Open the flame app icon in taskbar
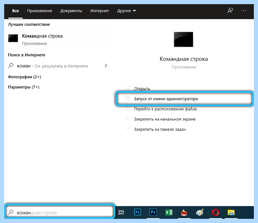Screen dimensions: 258x223 184,213
